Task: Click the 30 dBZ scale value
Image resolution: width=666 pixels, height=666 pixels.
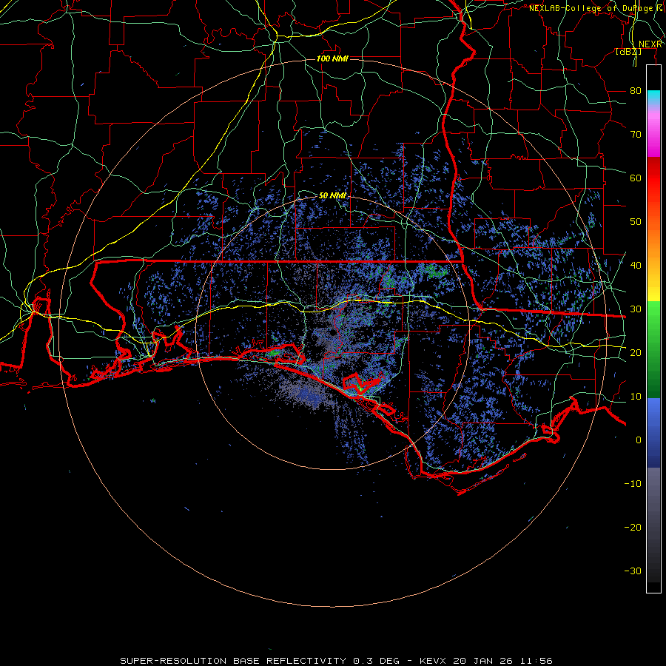Action: (x=636, y=309)
